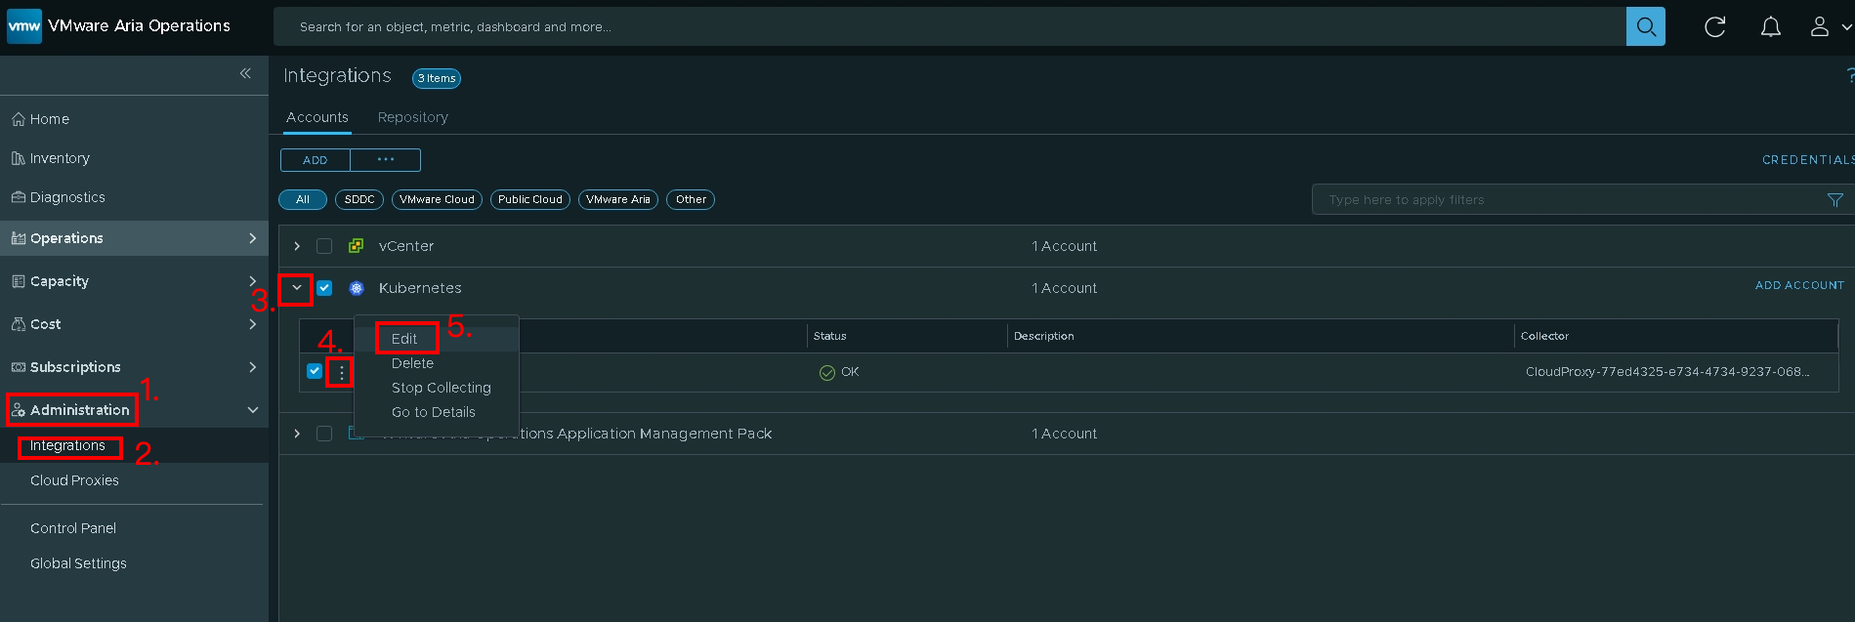This screenshot has width=1855, height=622.
Task: Collapse the Administration menu arrow
Action: tap(253, 410)
